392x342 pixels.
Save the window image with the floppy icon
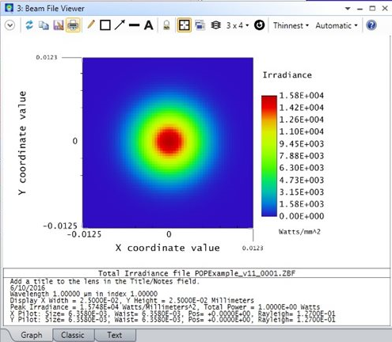(59, 25)
